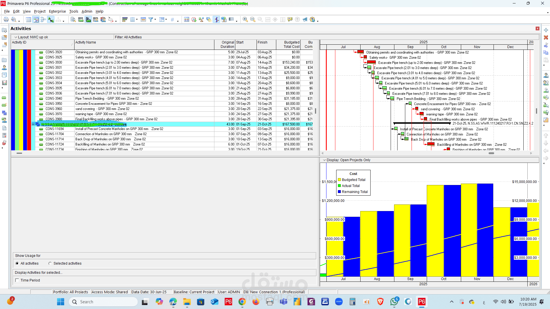
Task: Select the All activities radio button
Action: (17, 263)
